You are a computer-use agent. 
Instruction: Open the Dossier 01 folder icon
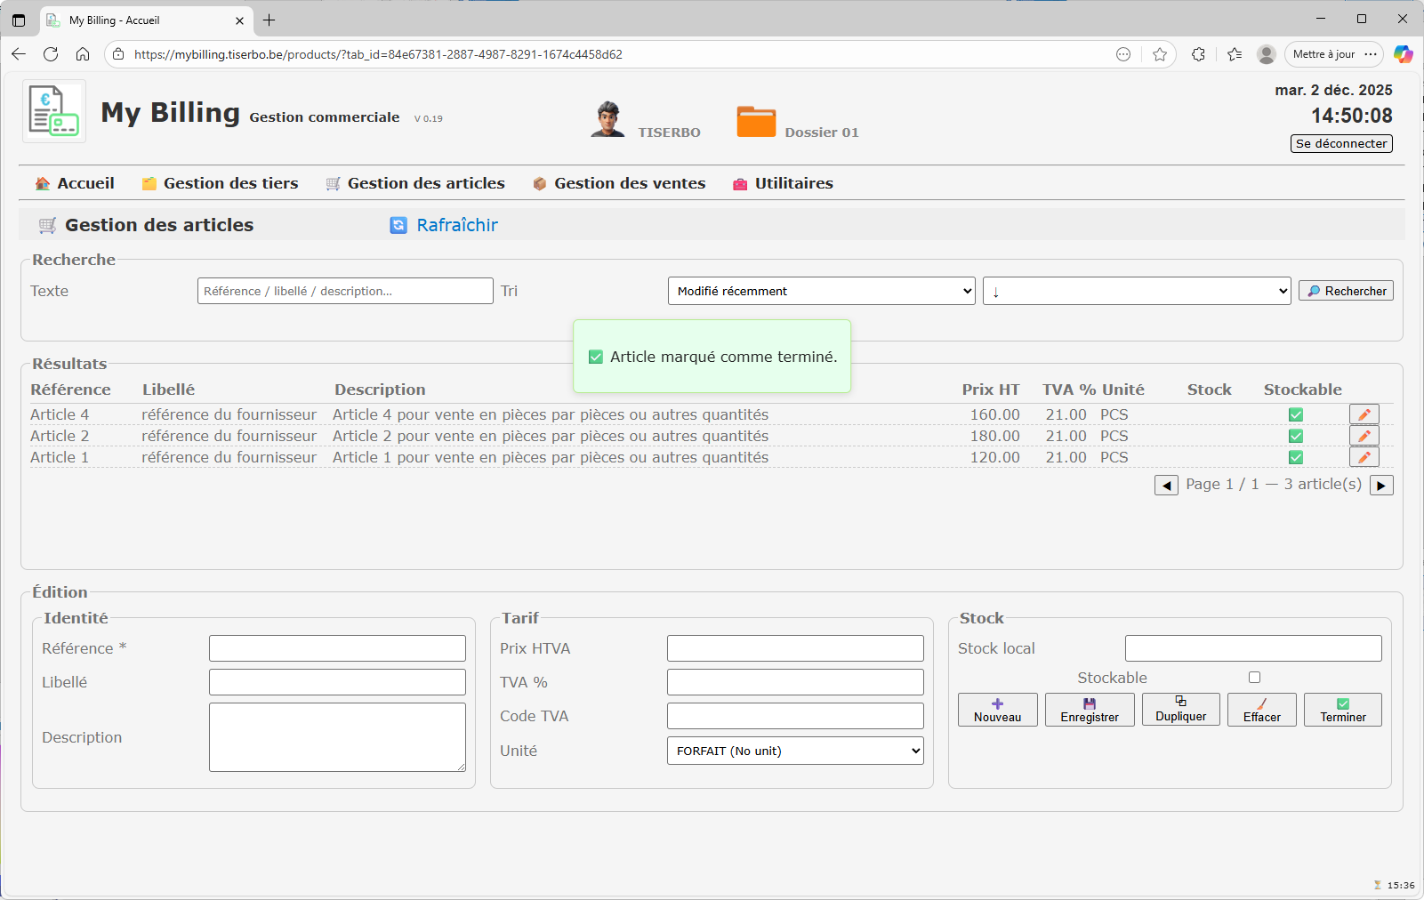click(x=756, y=122)
